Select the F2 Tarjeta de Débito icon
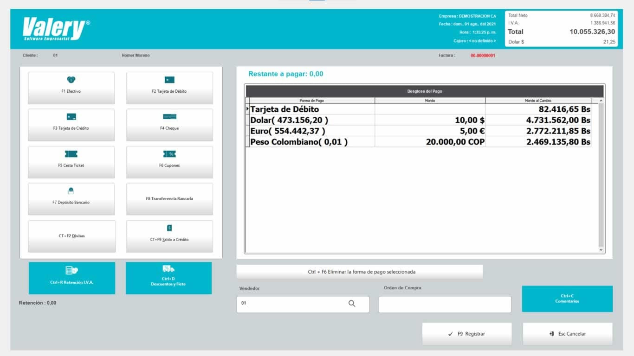Screen dimensions: 634x356 [169, 80]
